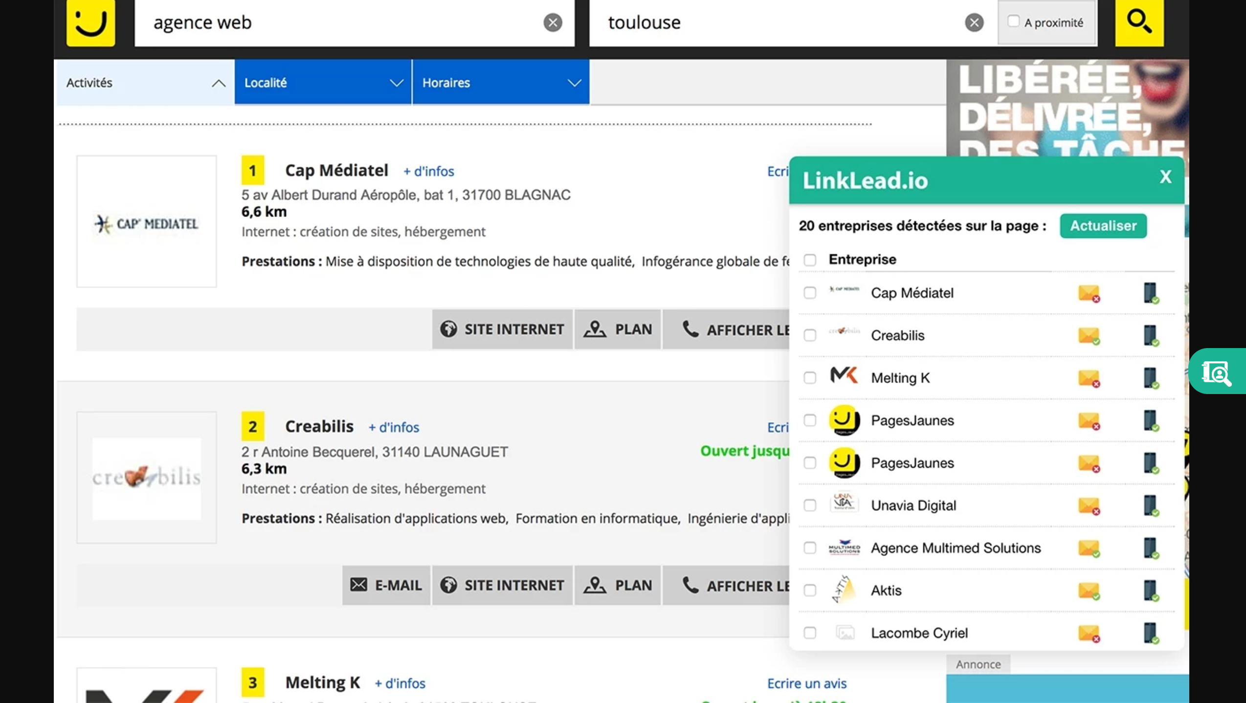Image resolution: width=1246 pixels, height=703 pixels.
Task: Click email icon for Melting K row
Action: coord(1089,378)
